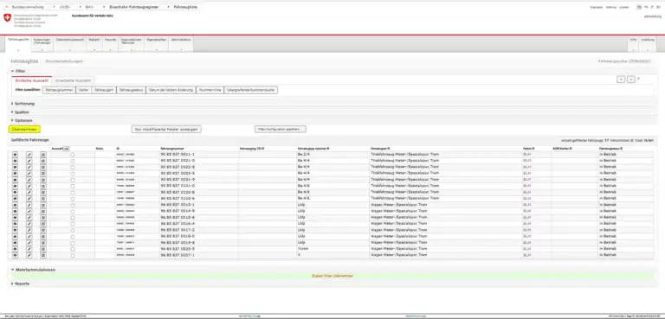Screen dimensions: 665x319
Task: Third action icon of row 96 85 837 0018-0
Action: 42,236
